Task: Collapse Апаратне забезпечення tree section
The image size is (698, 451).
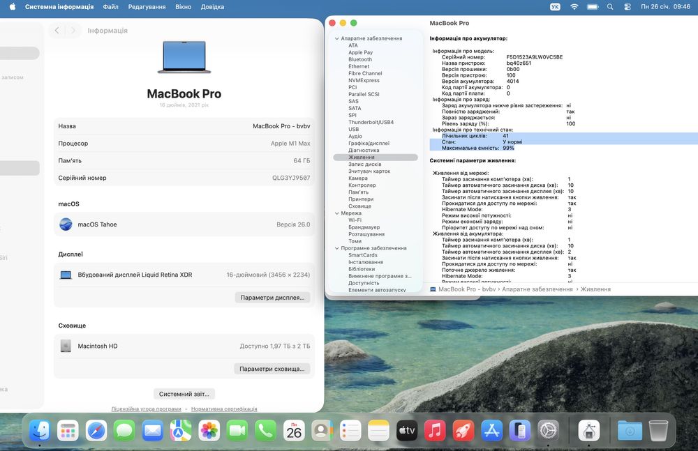Action: click(x=337, y=38)
